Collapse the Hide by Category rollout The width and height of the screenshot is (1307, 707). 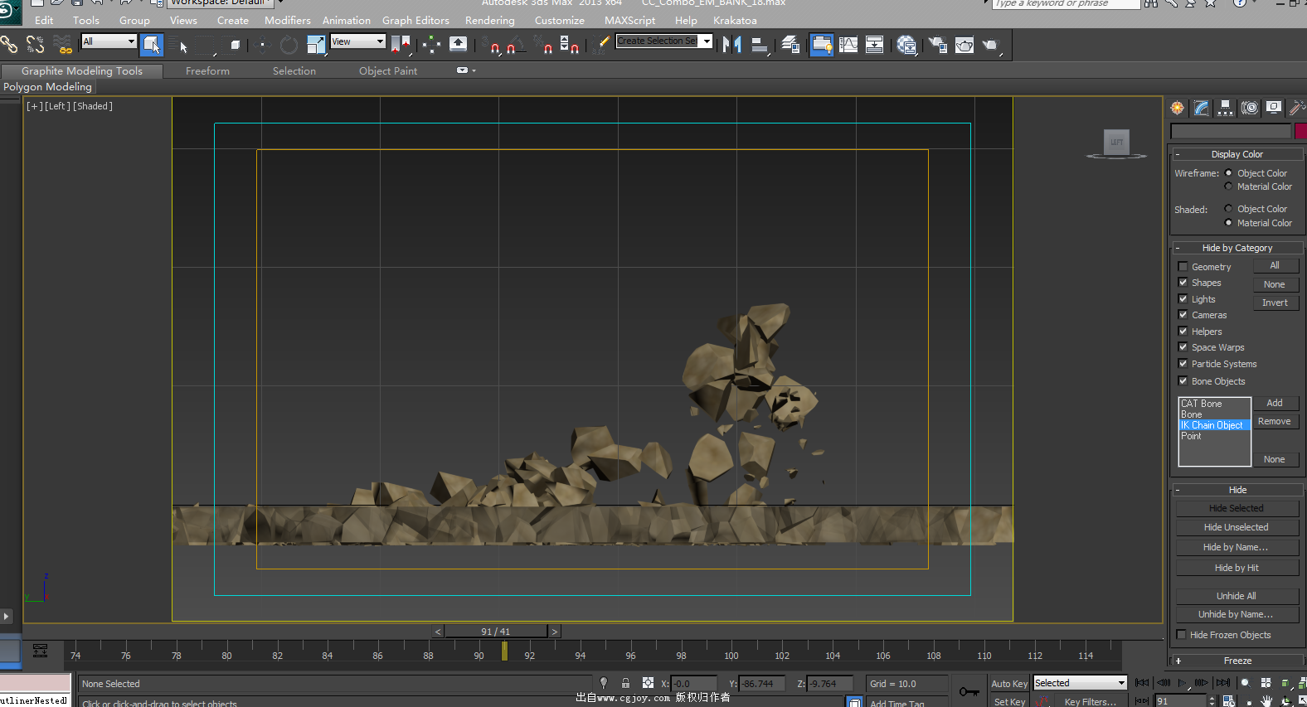coord(1237,248)
